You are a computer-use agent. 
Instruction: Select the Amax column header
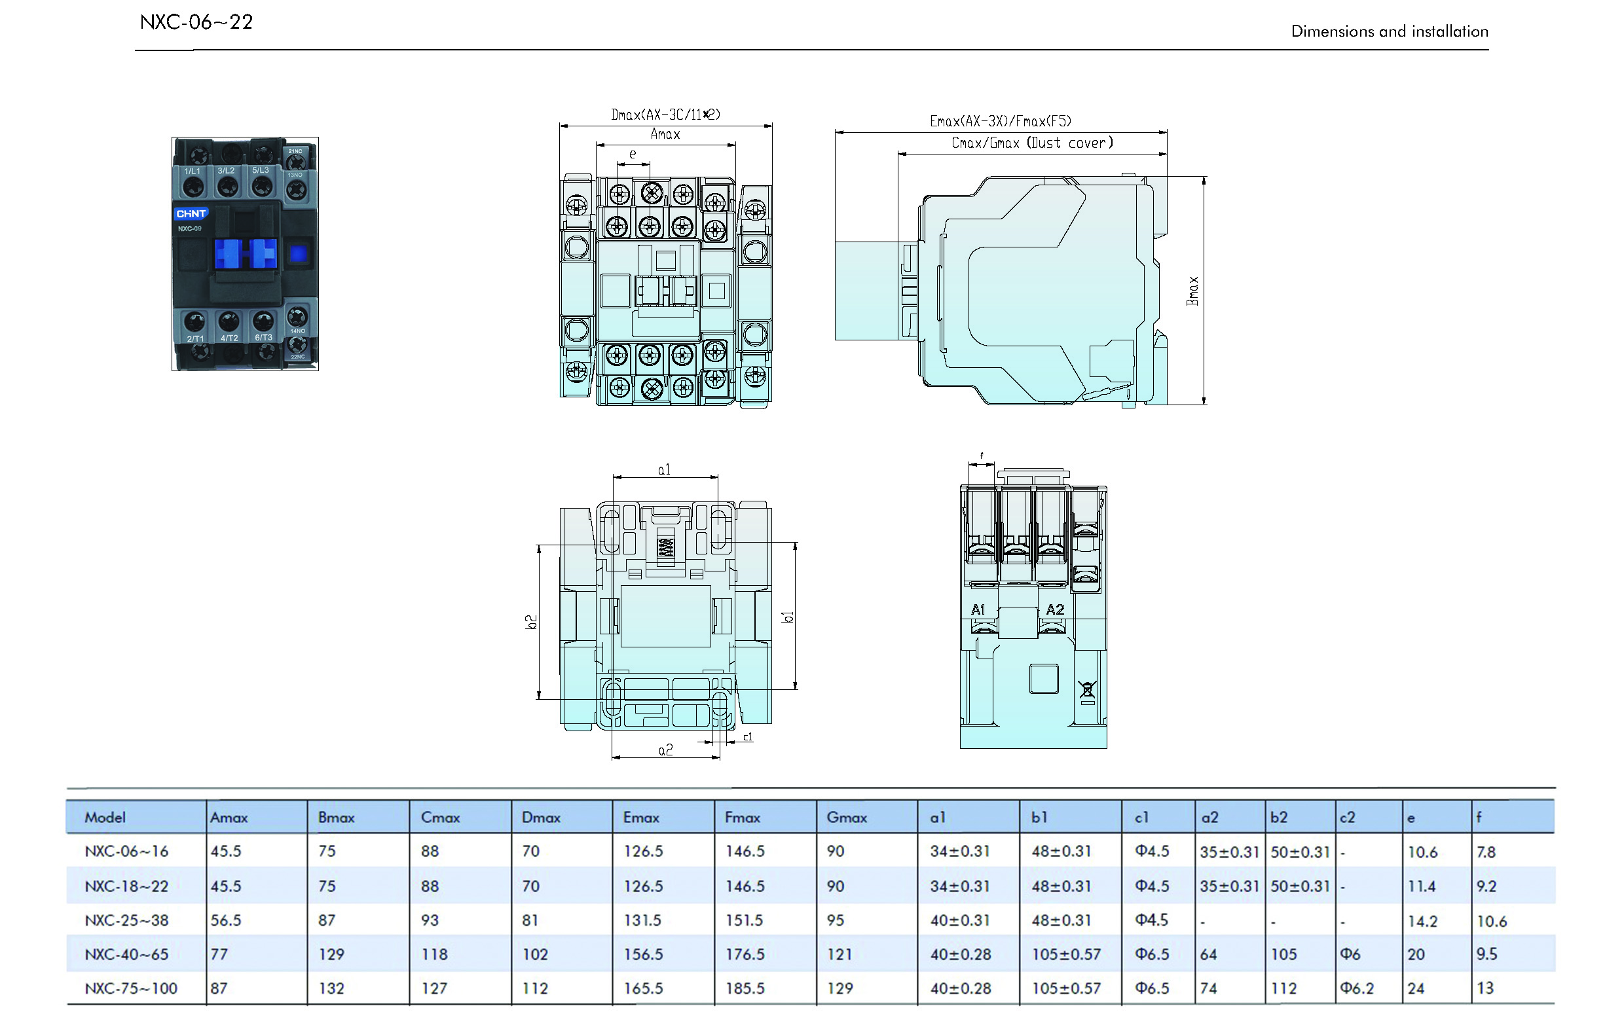coord(229,817)
